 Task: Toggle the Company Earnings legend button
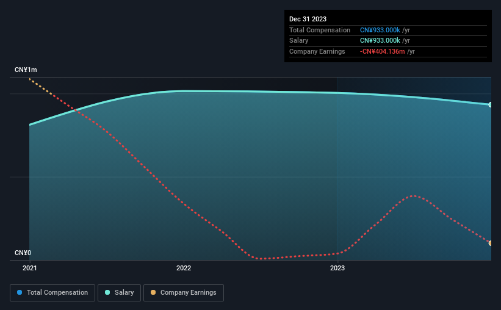(x=184, y=293)
